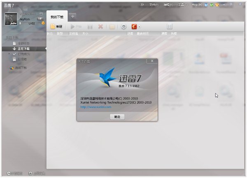Click the hummingbird logo in About dialog
Screen dimensions: 247x178
107,77
